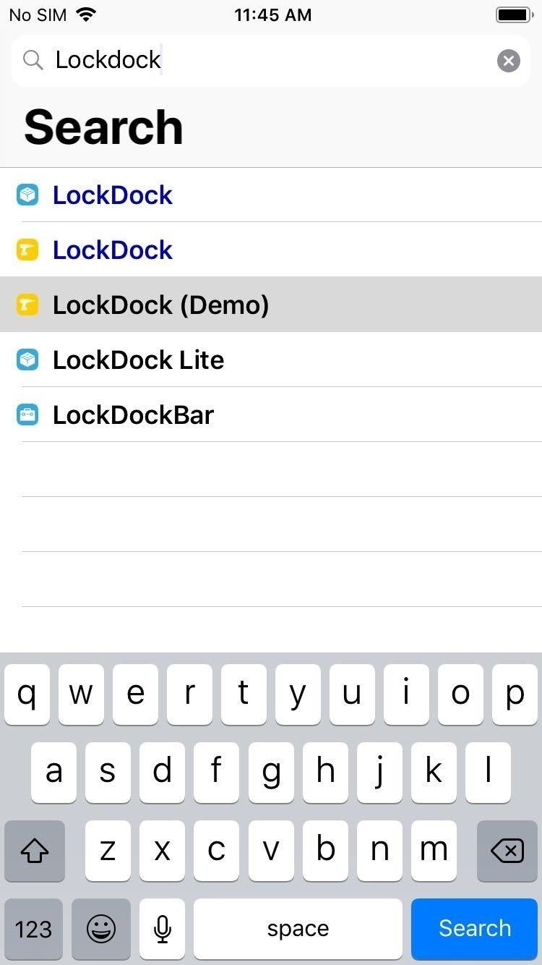Tap the magnifying glass in the search bar
The height and width of the screenshot is (965, 542).
coord(33,60)
